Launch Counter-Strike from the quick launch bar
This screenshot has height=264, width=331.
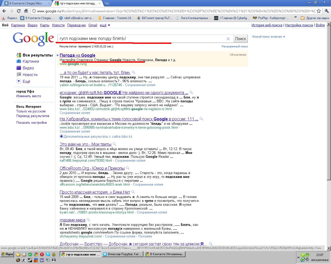pyautogui.click(x=24, y=260)
